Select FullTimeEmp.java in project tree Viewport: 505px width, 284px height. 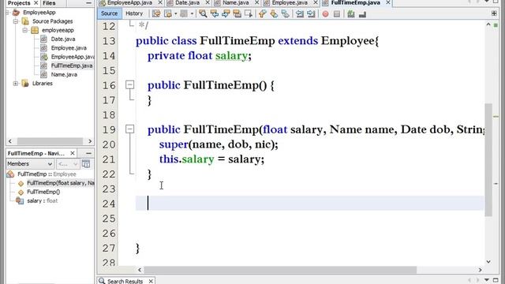click(x=72, y=65)
